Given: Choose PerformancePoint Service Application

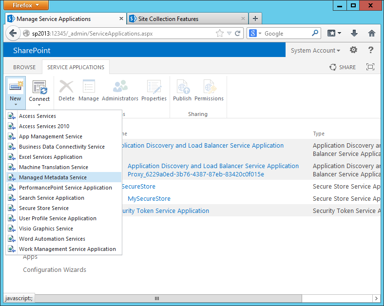Looking at the screenshot, I should [x=64, y=188].
